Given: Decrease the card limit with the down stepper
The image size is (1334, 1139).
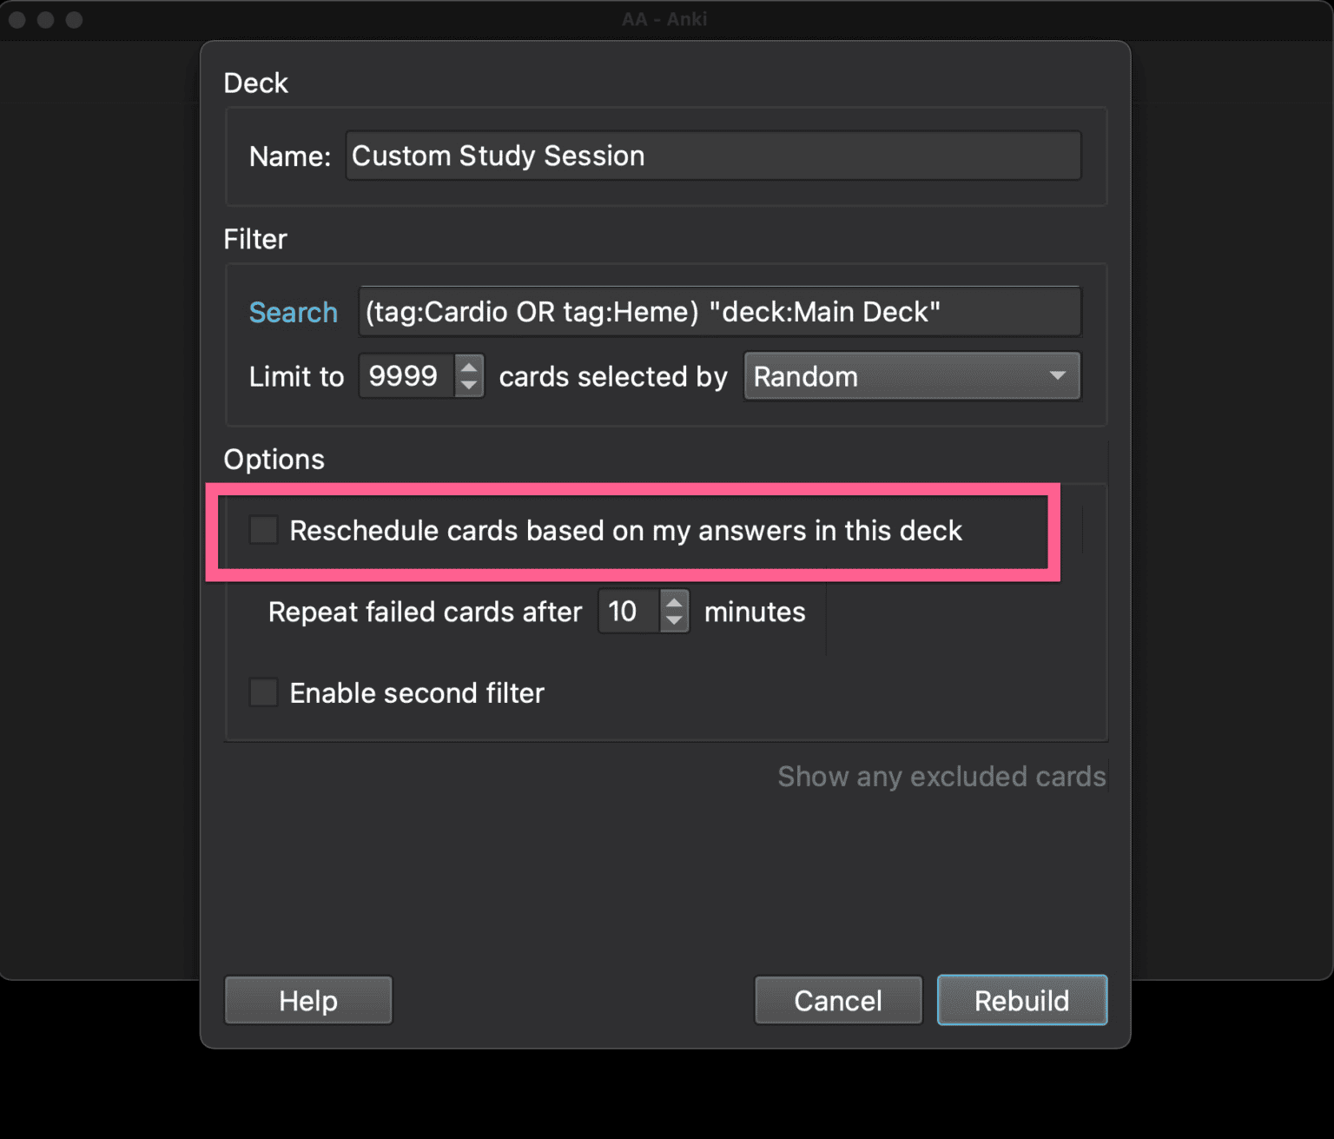Looking at the screenshot, I should (468, 387).
